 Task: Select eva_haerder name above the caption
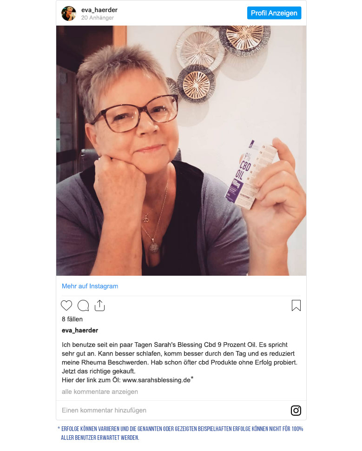click(80, 330)
